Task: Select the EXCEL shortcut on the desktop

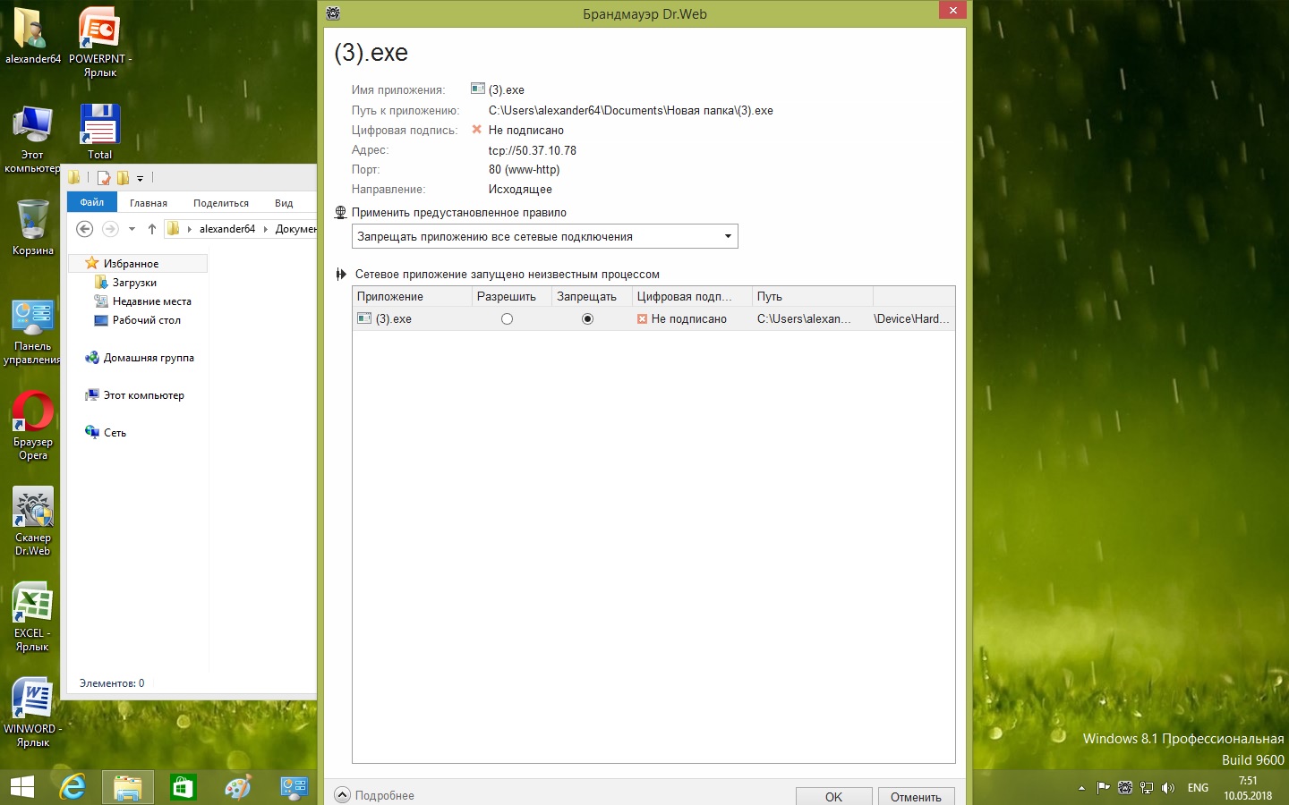Action: [33, 617]
